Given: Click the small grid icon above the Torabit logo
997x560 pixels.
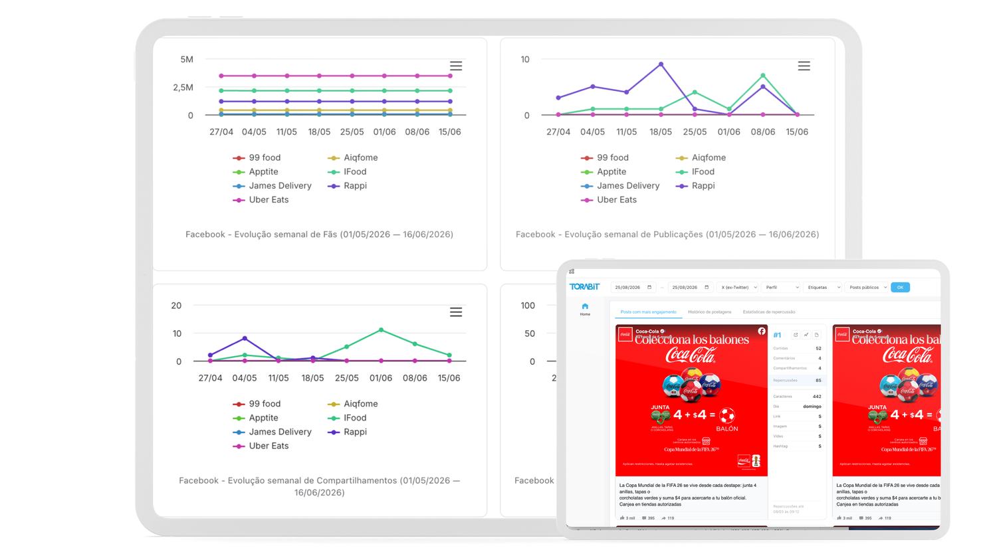Looking at the screenshot, I should coord(572,272).
